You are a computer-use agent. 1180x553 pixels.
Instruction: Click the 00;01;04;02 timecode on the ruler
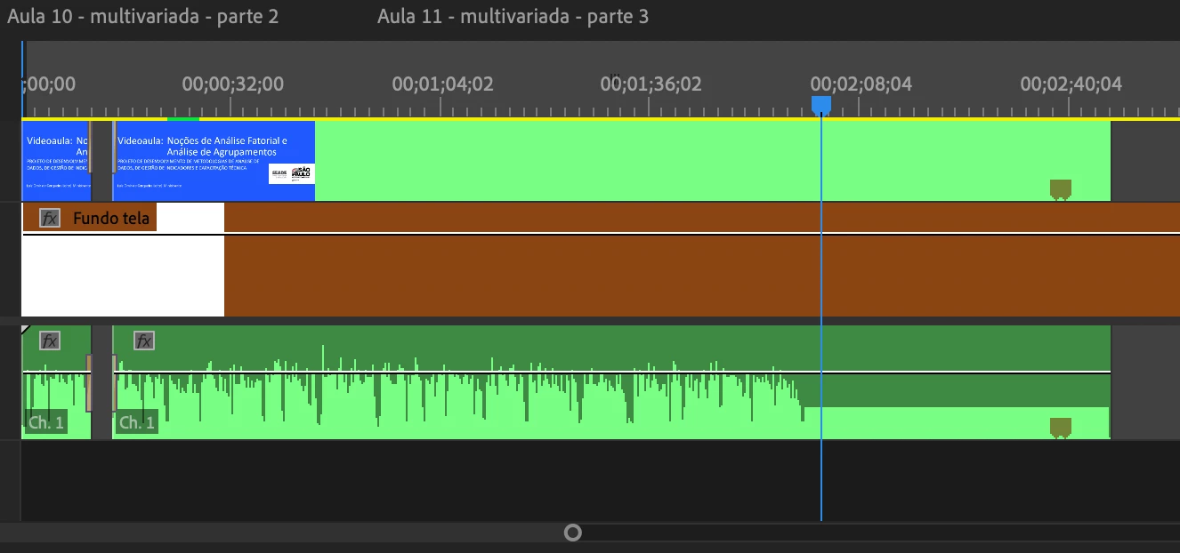pos(442,84)
